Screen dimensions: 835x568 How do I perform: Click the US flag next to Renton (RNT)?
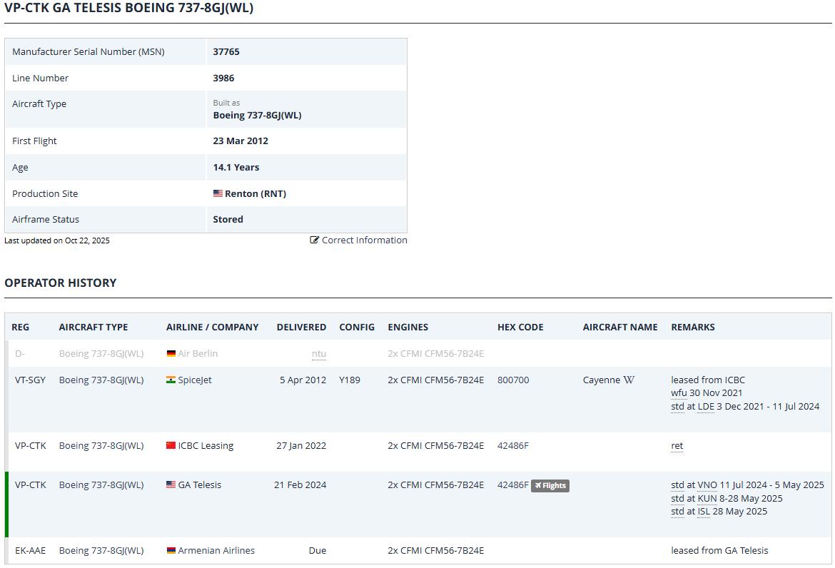(x=218, y=194)
